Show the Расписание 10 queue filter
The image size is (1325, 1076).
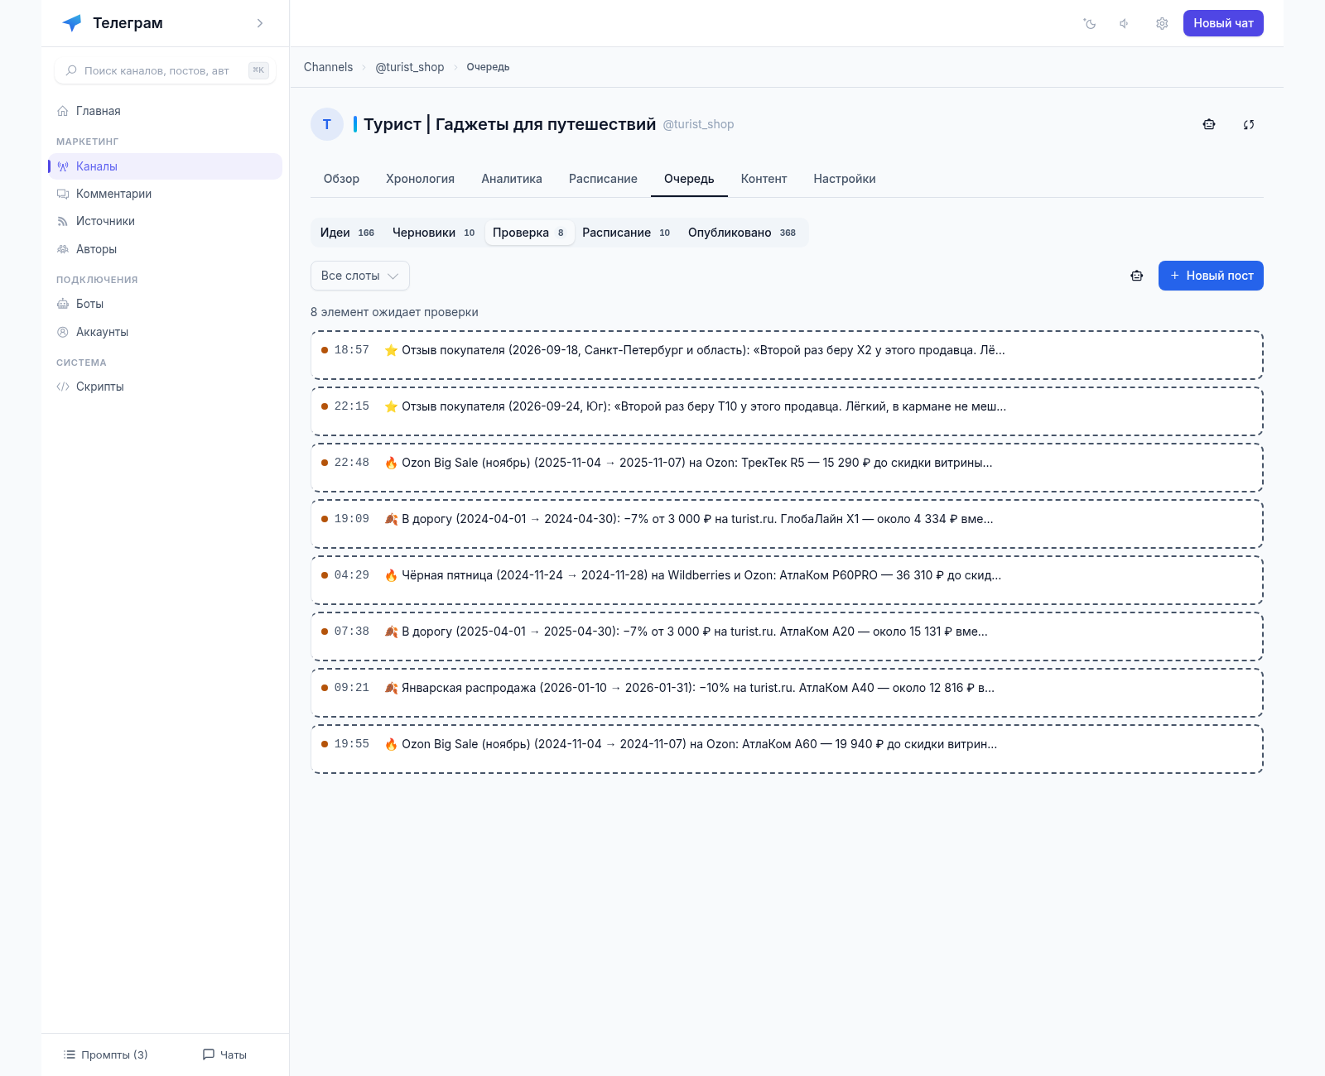(626, 233)
